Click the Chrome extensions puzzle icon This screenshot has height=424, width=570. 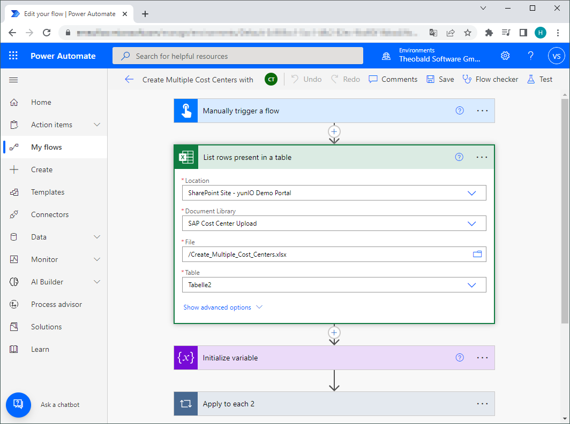(489, 33)
